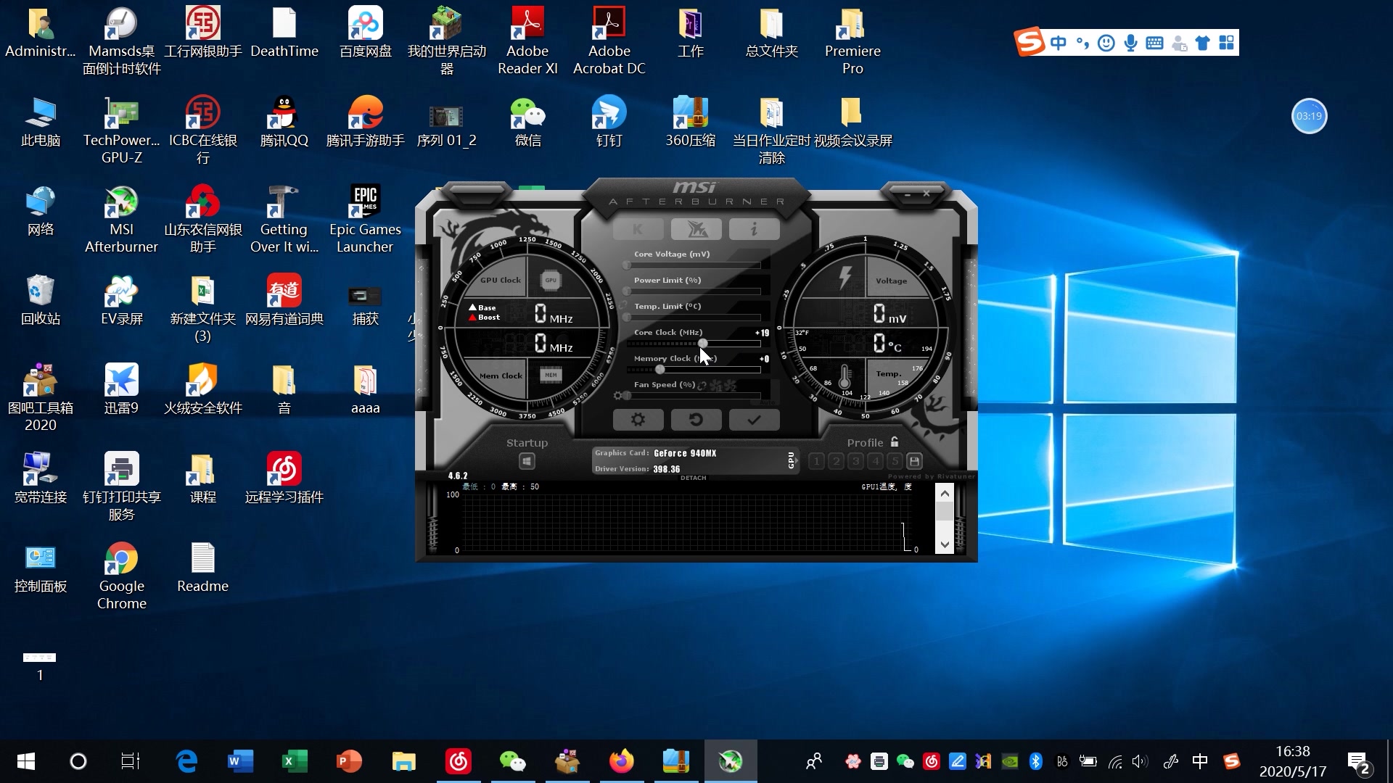Open File Explorer from the taskbar
The height and width of the screenshot is (783, 1393).
[x=403, y=761]
